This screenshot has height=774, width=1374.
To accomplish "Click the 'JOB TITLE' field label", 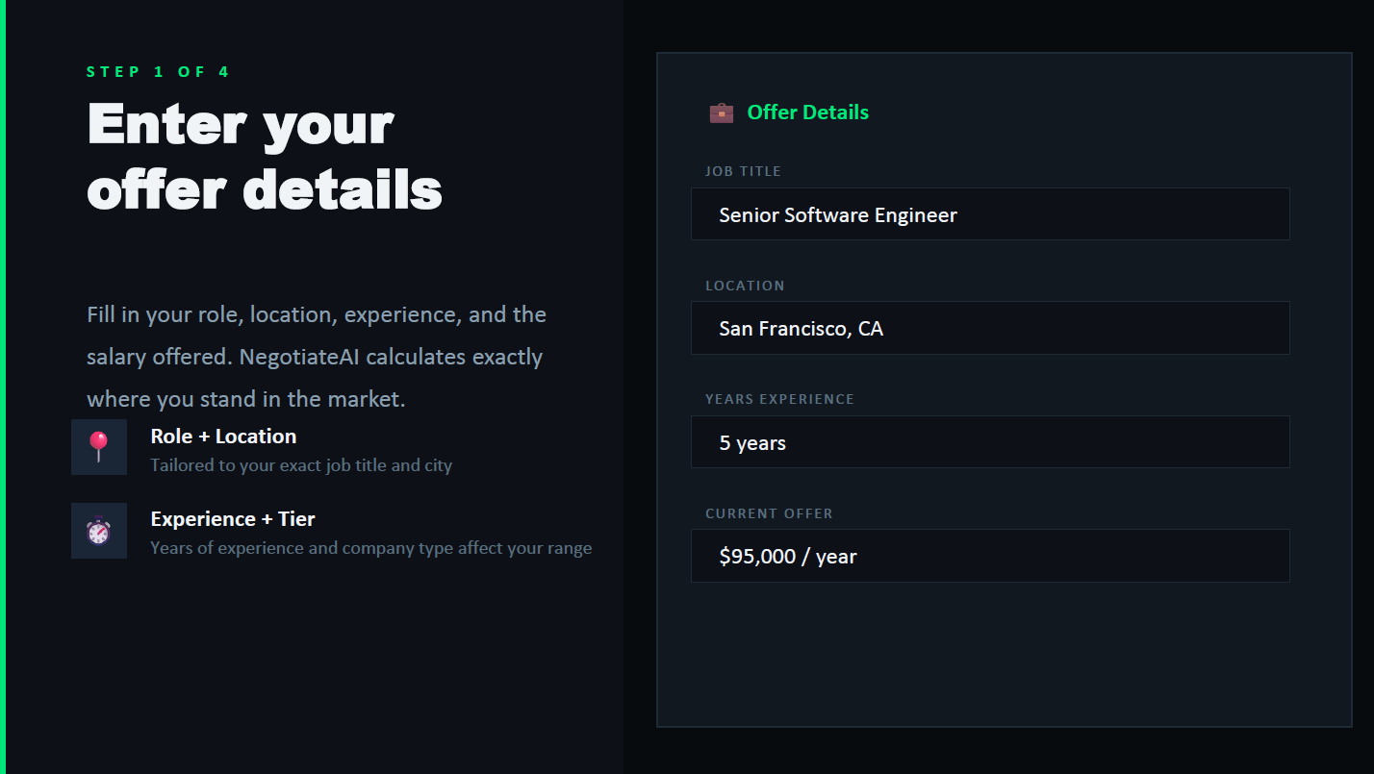I will 743,171.
